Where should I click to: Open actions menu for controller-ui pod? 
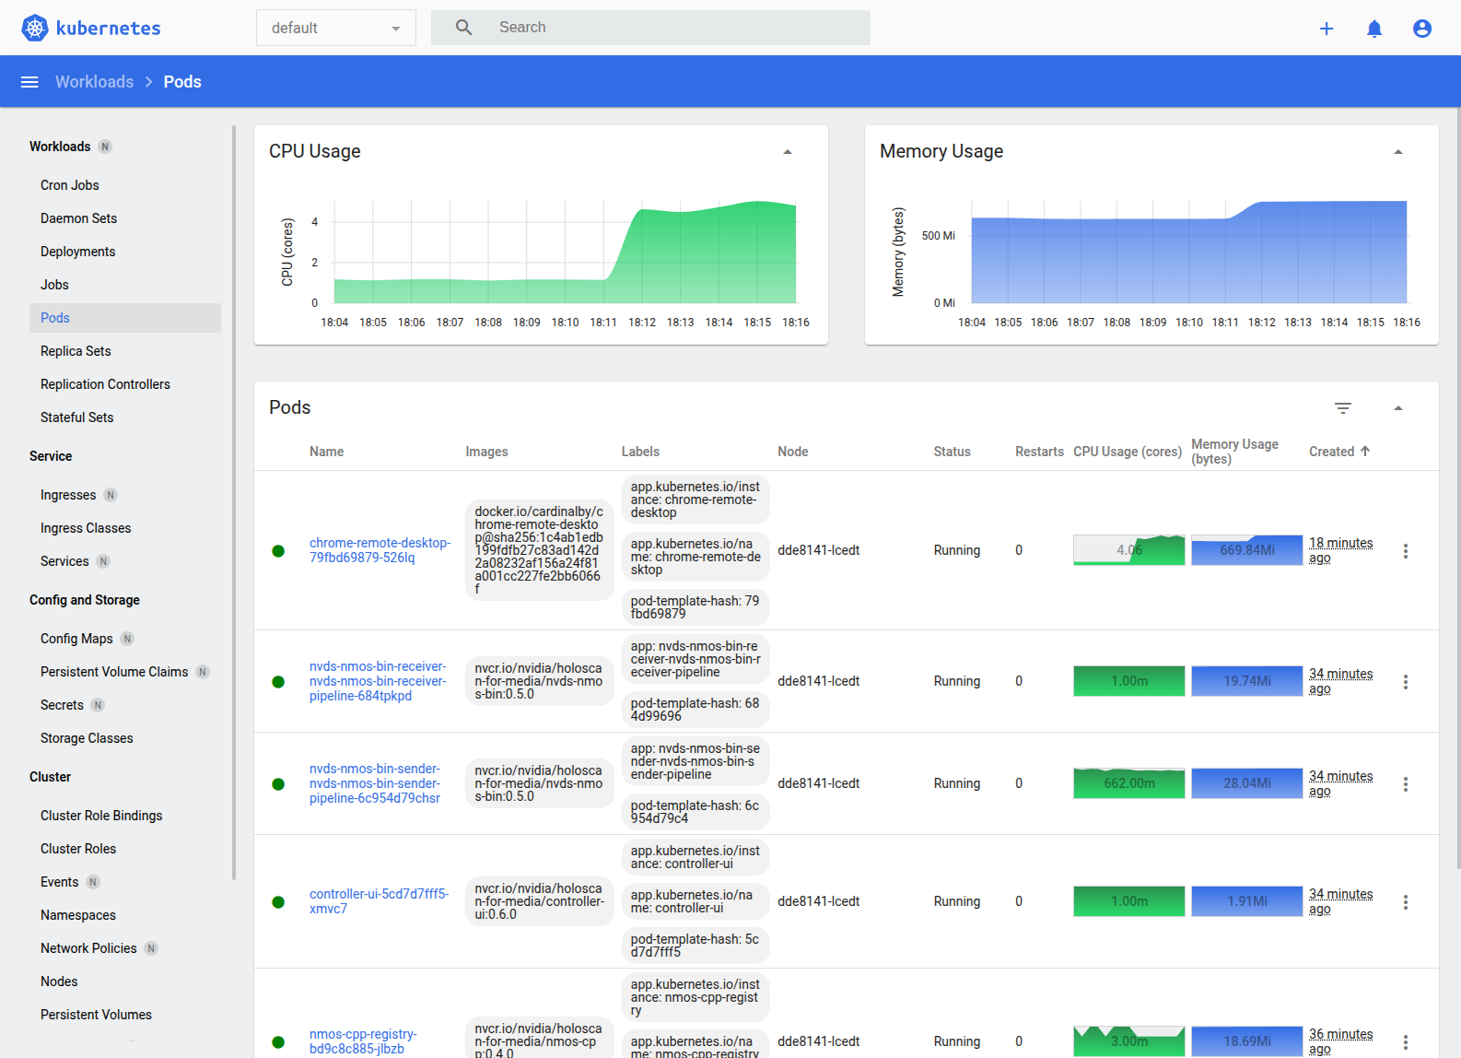tap(1406, 902)
